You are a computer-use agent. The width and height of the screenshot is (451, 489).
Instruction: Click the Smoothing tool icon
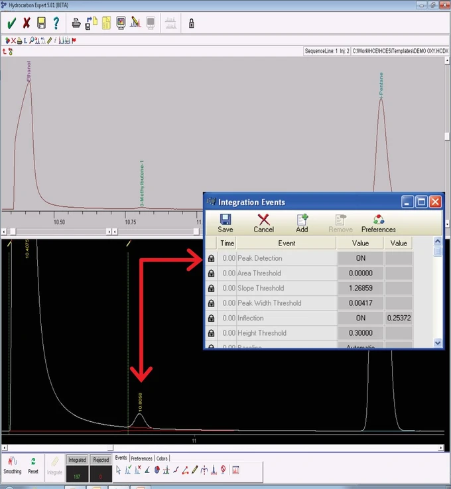click(12, 463)
